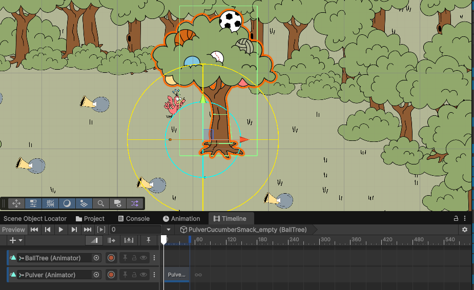474x290 pixels.
Task: Select the move gizmo tool in overlay toolbar
Action: [16, 203]
